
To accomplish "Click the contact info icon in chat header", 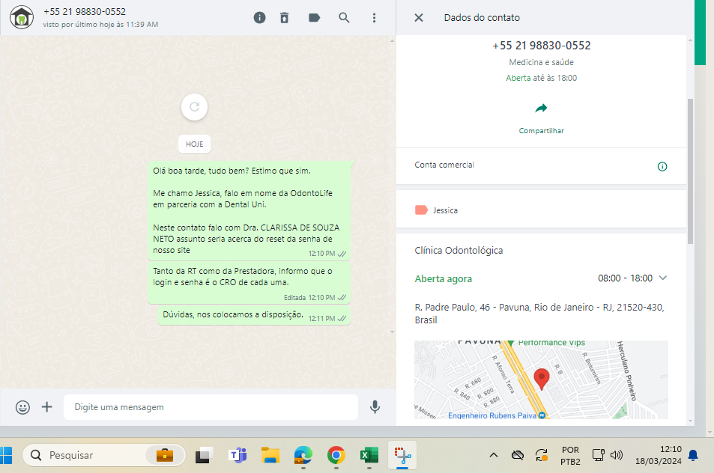I will (259, 17).
